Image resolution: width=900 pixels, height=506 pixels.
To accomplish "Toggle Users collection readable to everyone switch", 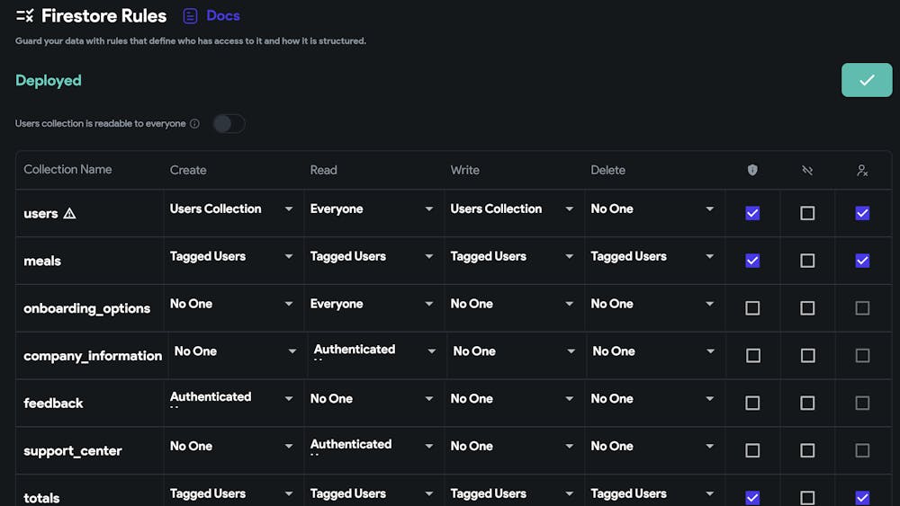I will pos(229,124).
